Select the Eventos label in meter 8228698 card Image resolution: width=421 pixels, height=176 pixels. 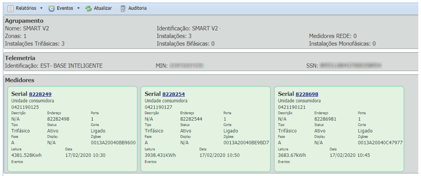(x=284, y=162)
